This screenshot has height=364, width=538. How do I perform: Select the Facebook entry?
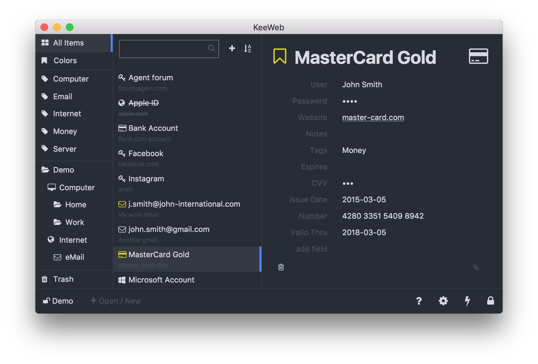(187, 158)
